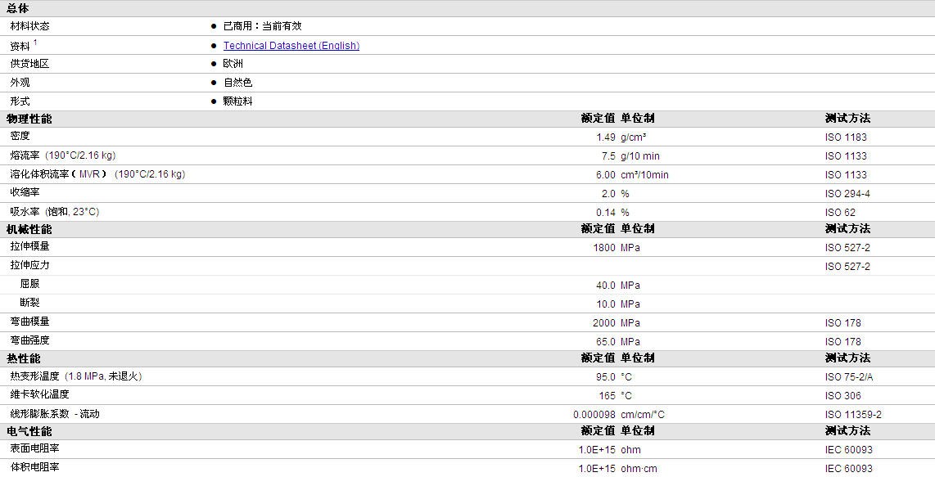Viewport: 935px width, 477px height.
Task: Click the value 已商用：当前有效
Action: pyautogui.click(x=262, y=26)
